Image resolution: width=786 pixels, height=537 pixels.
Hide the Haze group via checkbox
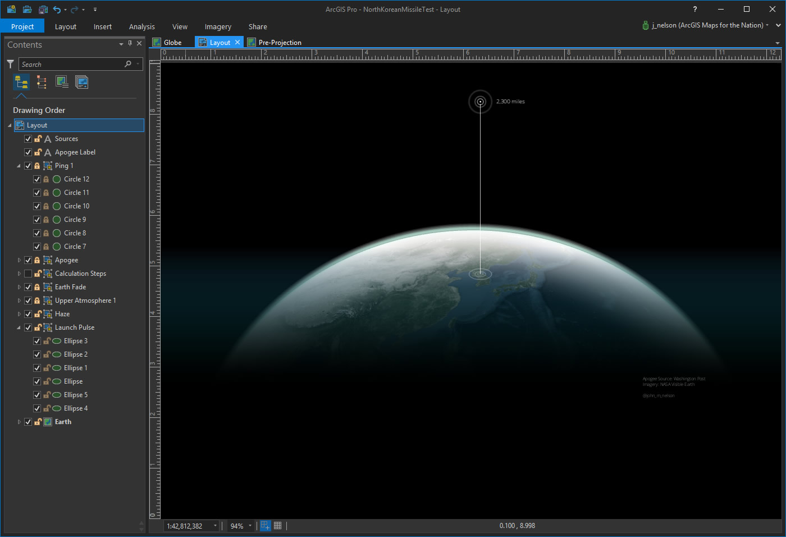[28, 314]
